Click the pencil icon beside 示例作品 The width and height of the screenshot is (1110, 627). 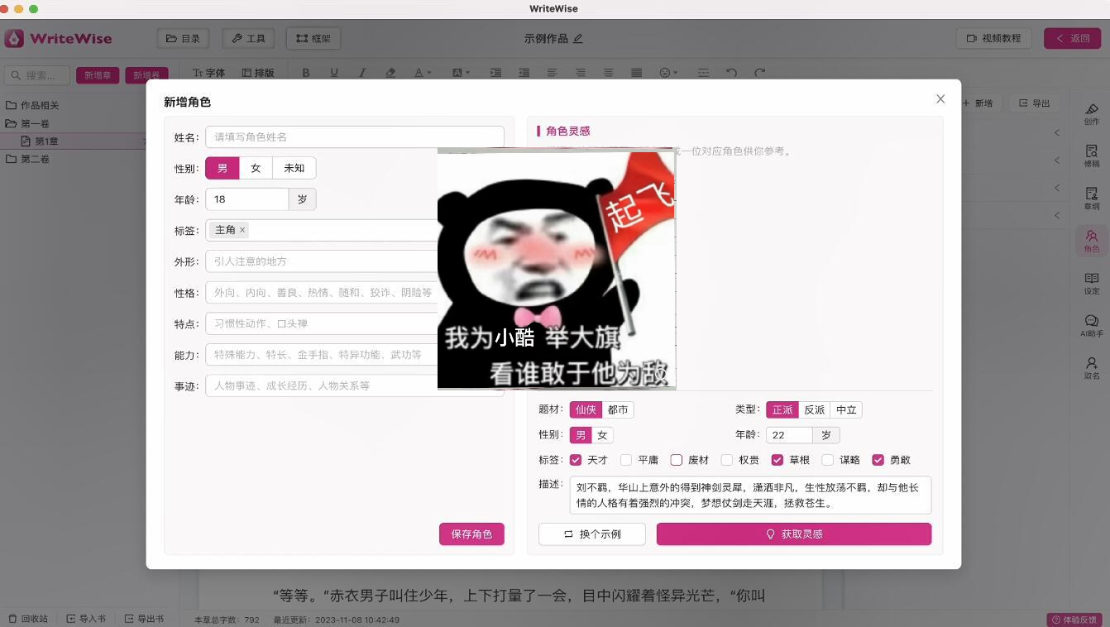(x=578, y=38)
